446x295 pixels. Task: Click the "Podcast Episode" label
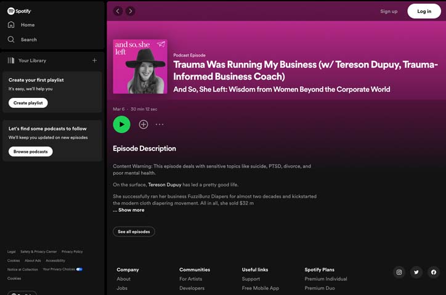[190, 55]
